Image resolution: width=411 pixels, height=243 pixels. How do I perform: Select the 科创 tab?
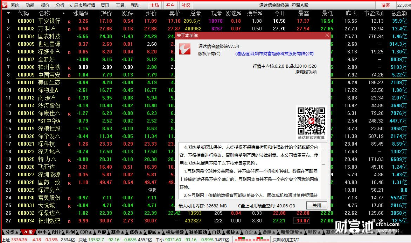click(70, 232)
